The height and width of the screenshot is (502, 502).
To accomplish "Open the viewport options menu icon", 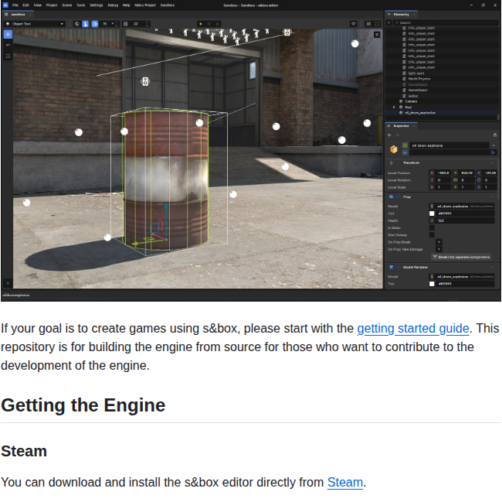I will [x=377, y=35].
